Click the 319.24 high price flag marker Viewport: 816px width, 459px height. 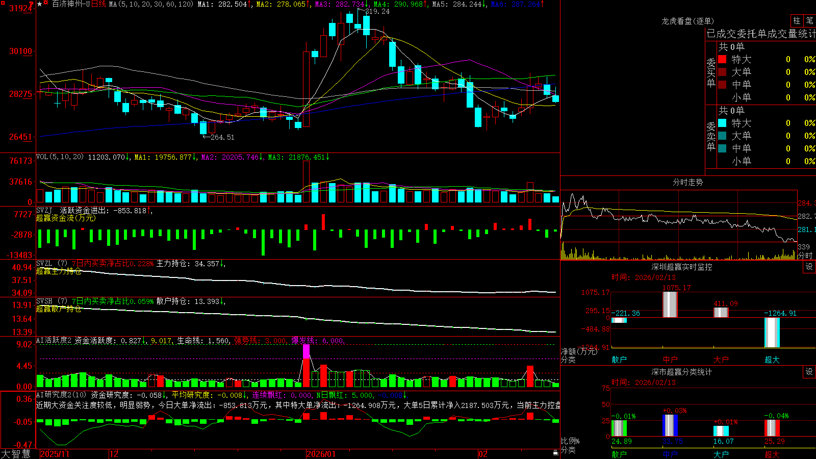pos(373,11)
